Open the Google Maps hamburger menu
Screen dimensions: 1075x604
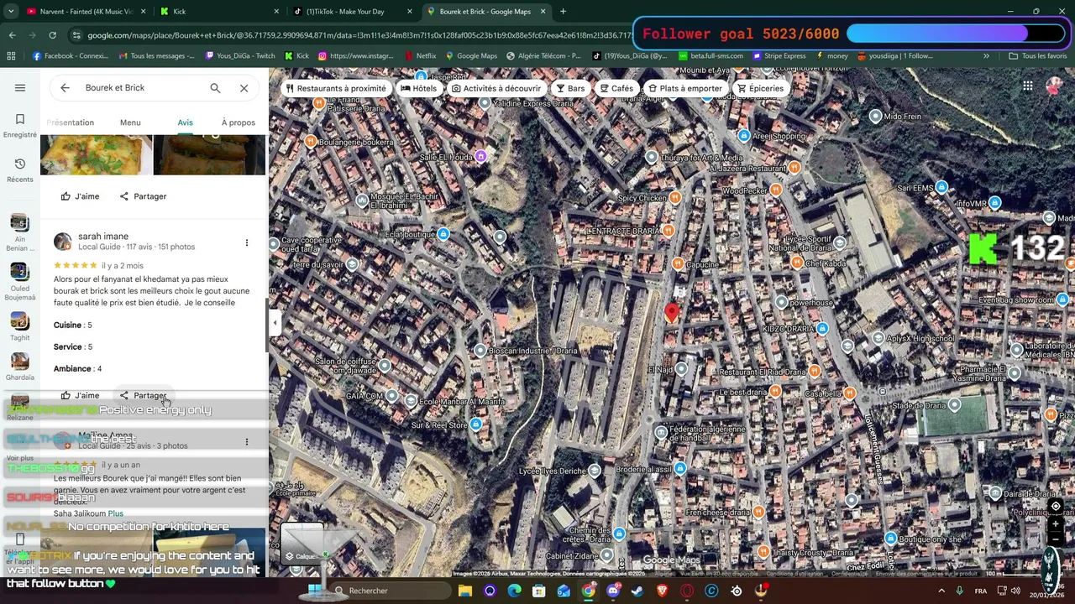pos(20,87)
